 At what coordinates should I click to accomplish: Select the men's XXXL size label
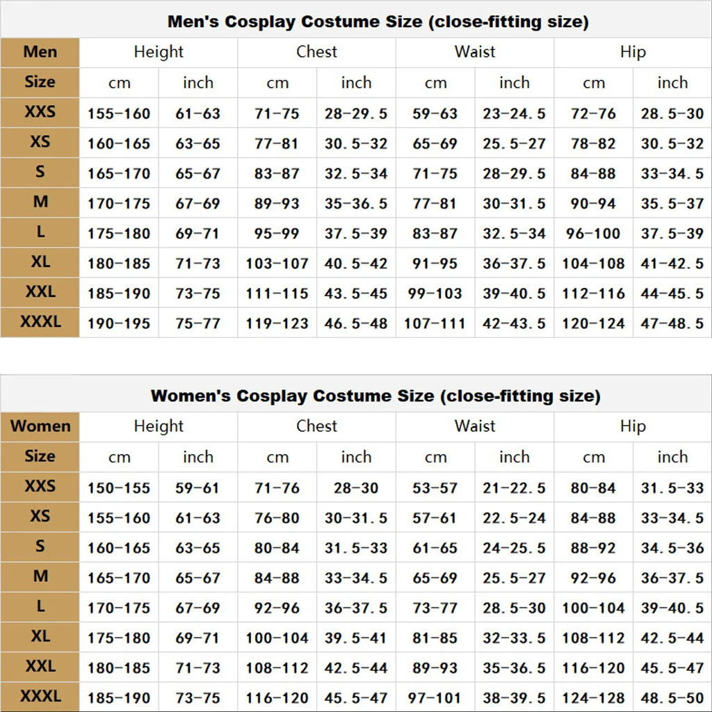point(40,322)
